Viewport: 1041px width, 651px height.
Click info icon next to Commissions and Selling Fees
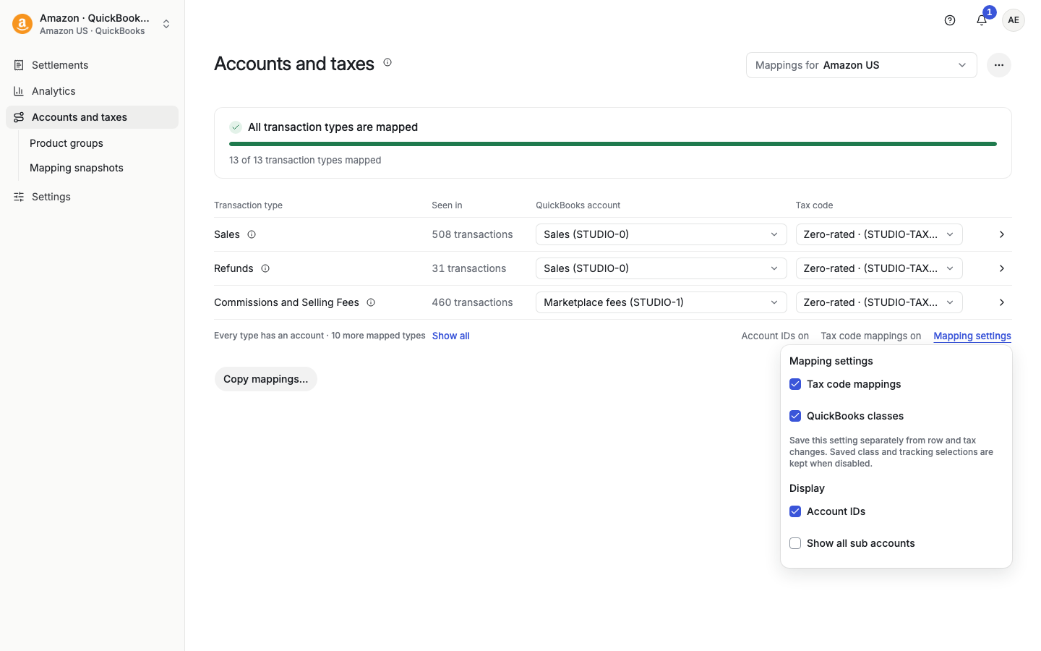tap(371, 302)
